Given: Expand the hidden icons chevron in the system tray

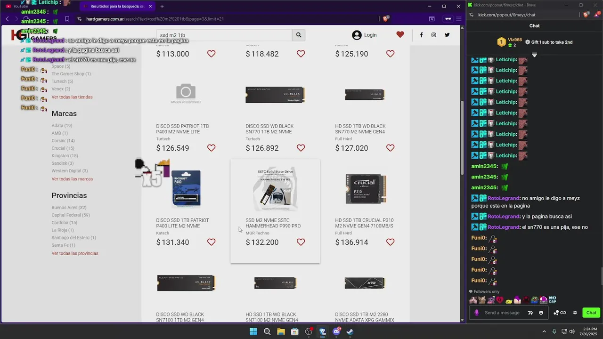Looking at the screenshot, I should 544,331.
